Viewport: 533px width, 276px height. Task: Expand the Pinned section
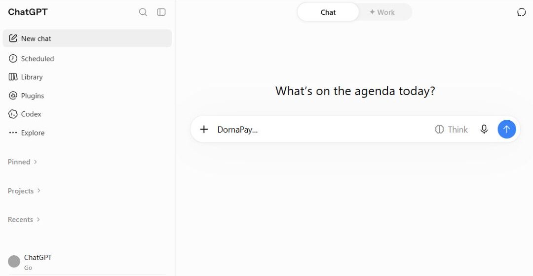(22, 162)
